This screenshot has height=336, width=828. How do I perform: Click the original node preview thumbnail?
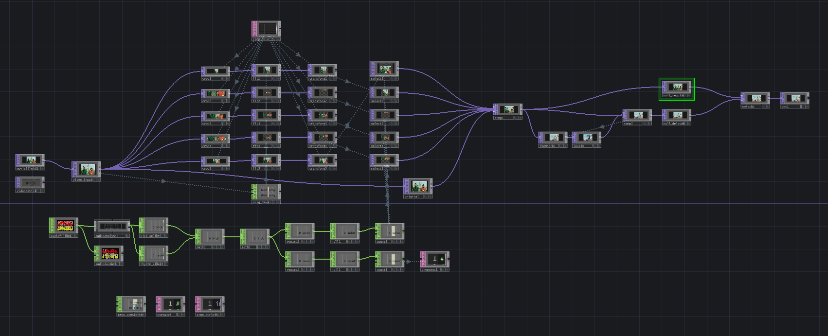418,186
